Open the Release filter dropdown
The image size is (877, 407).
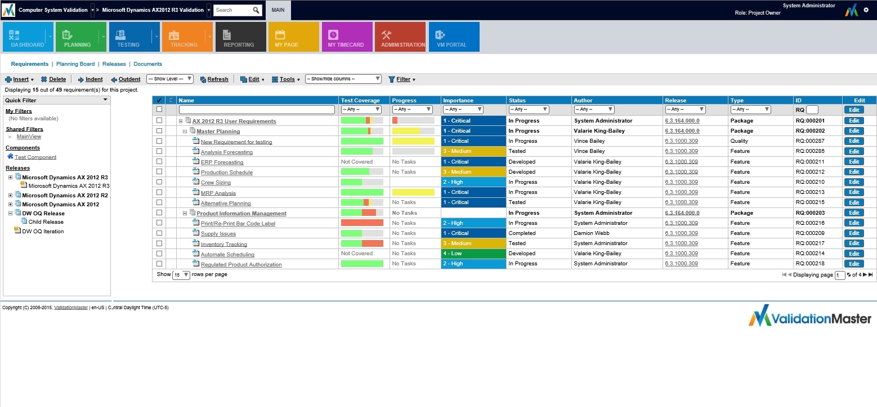click(685, 110)
